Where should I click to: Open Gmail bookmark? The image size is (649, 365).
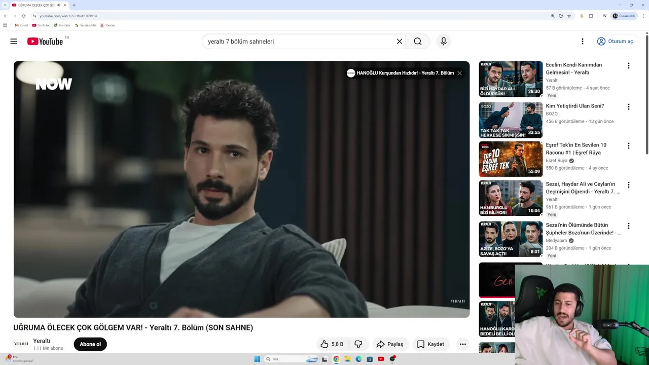pos(21,25)
